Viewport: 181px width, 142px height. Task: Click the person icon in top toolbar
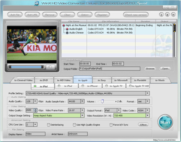pos(161,15)
